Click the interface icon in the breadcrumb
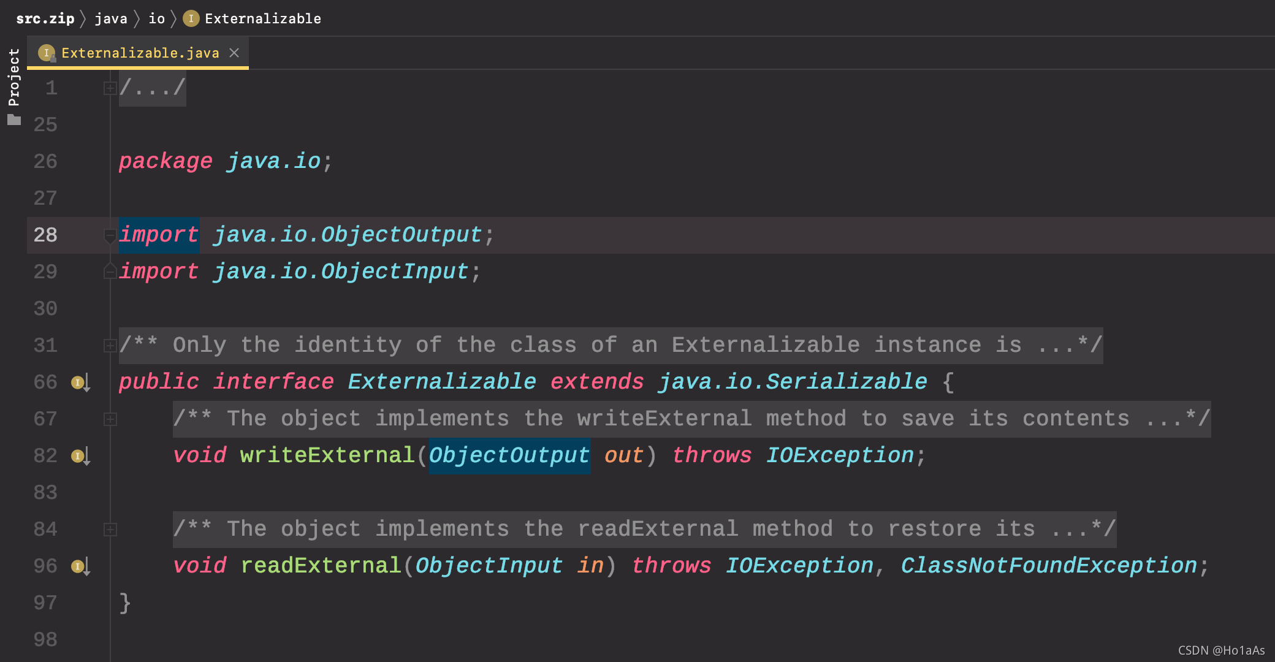 click(191, 18)
